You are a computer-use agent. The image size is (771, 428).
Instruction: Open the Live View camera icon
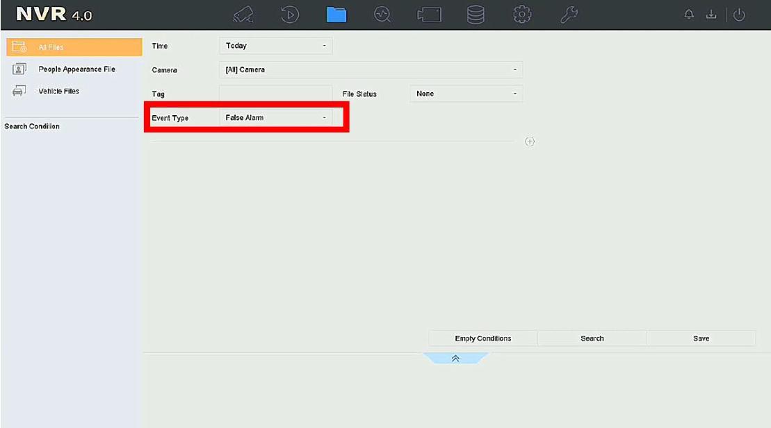pos(243,15)
